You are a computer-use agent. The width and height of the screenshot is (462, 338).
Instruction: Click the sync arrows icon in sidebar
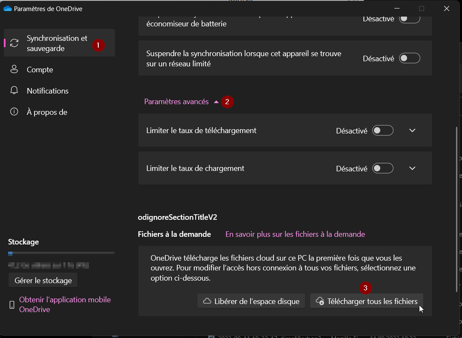coord(14,43)
